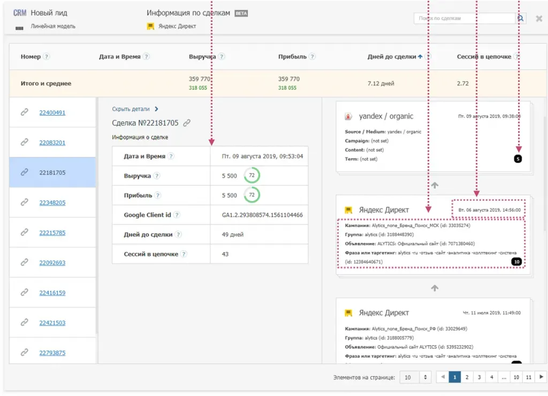Click up arrow between organic and Директ cards
The width and height of the screenshot is (548, 396).
click(x=435, y=185)
